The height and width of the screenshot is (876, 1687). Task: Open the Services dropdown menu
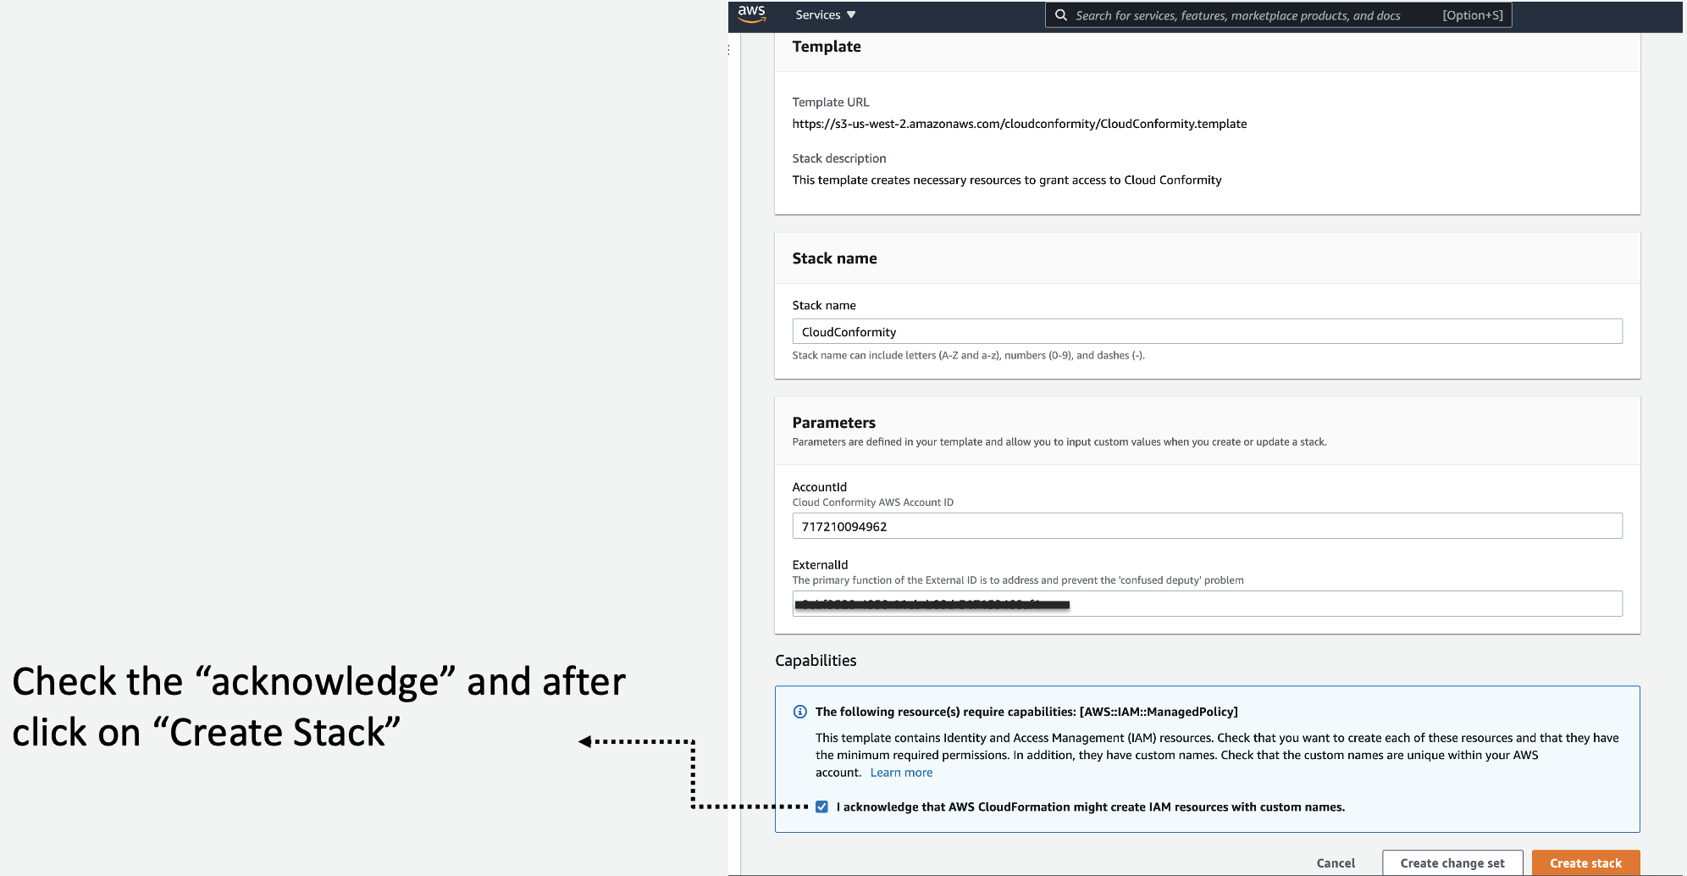(825, 15)
